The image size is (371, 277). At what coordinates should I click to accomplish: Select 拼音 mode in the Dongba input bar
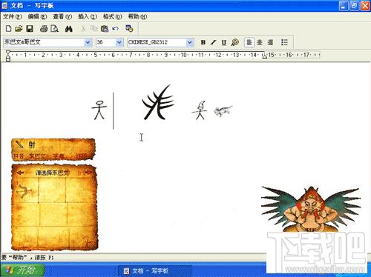click(x=19, y=156)
